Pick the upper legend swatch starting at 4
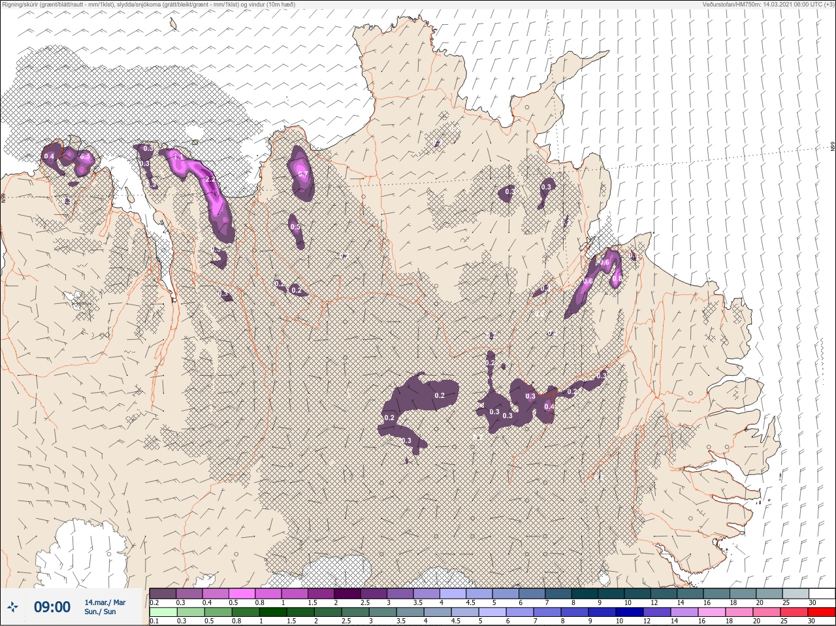836x626 pixels. 453,593
